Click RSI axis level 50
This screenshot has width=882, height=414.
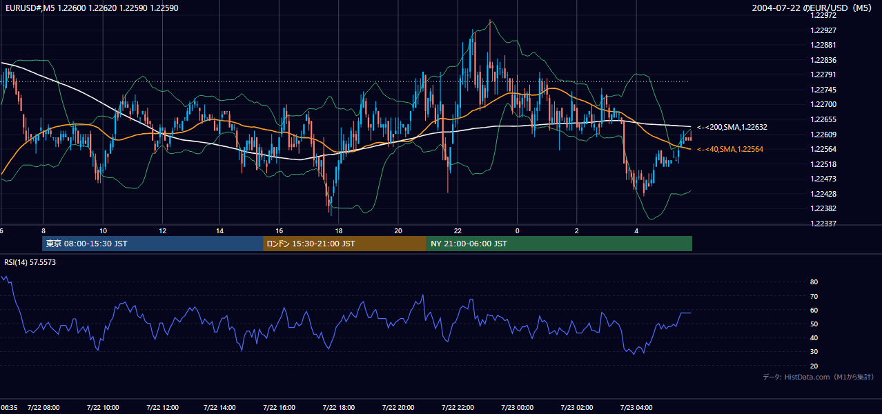[x=814, y=324]
